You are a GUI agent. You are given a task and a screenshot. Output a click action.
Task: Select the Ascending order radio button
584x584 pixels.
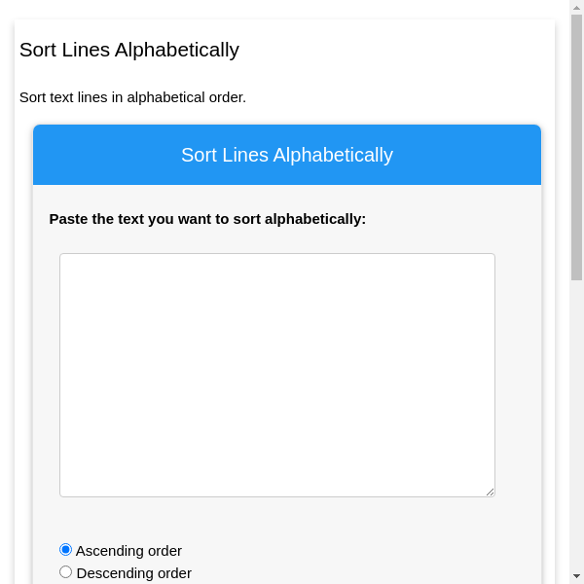pos(66,550)
